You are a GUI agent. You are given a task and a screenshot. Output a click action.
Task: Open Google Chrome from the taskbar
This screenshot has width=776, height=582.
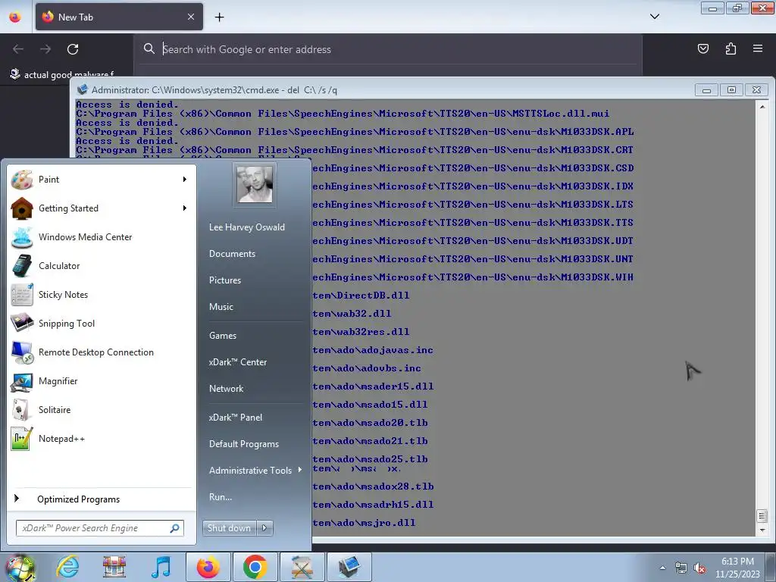click(x=255, y=567)
